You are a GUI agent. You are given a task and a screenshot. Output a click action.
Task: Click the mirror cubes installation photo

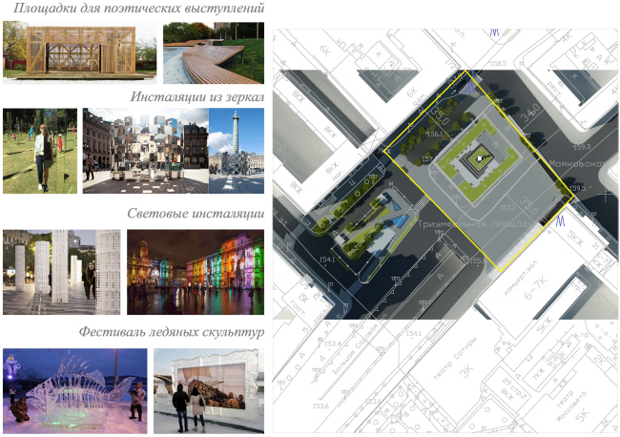[144, 151]
